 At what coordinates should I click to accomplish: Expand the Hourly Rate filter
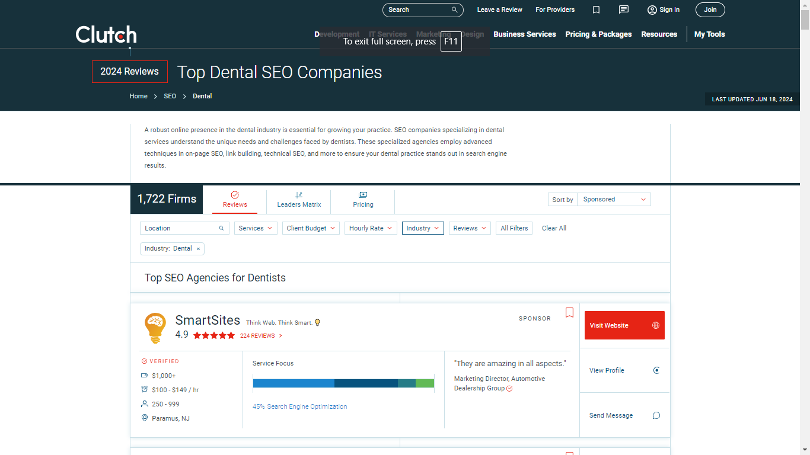click(x=371, y=228)
